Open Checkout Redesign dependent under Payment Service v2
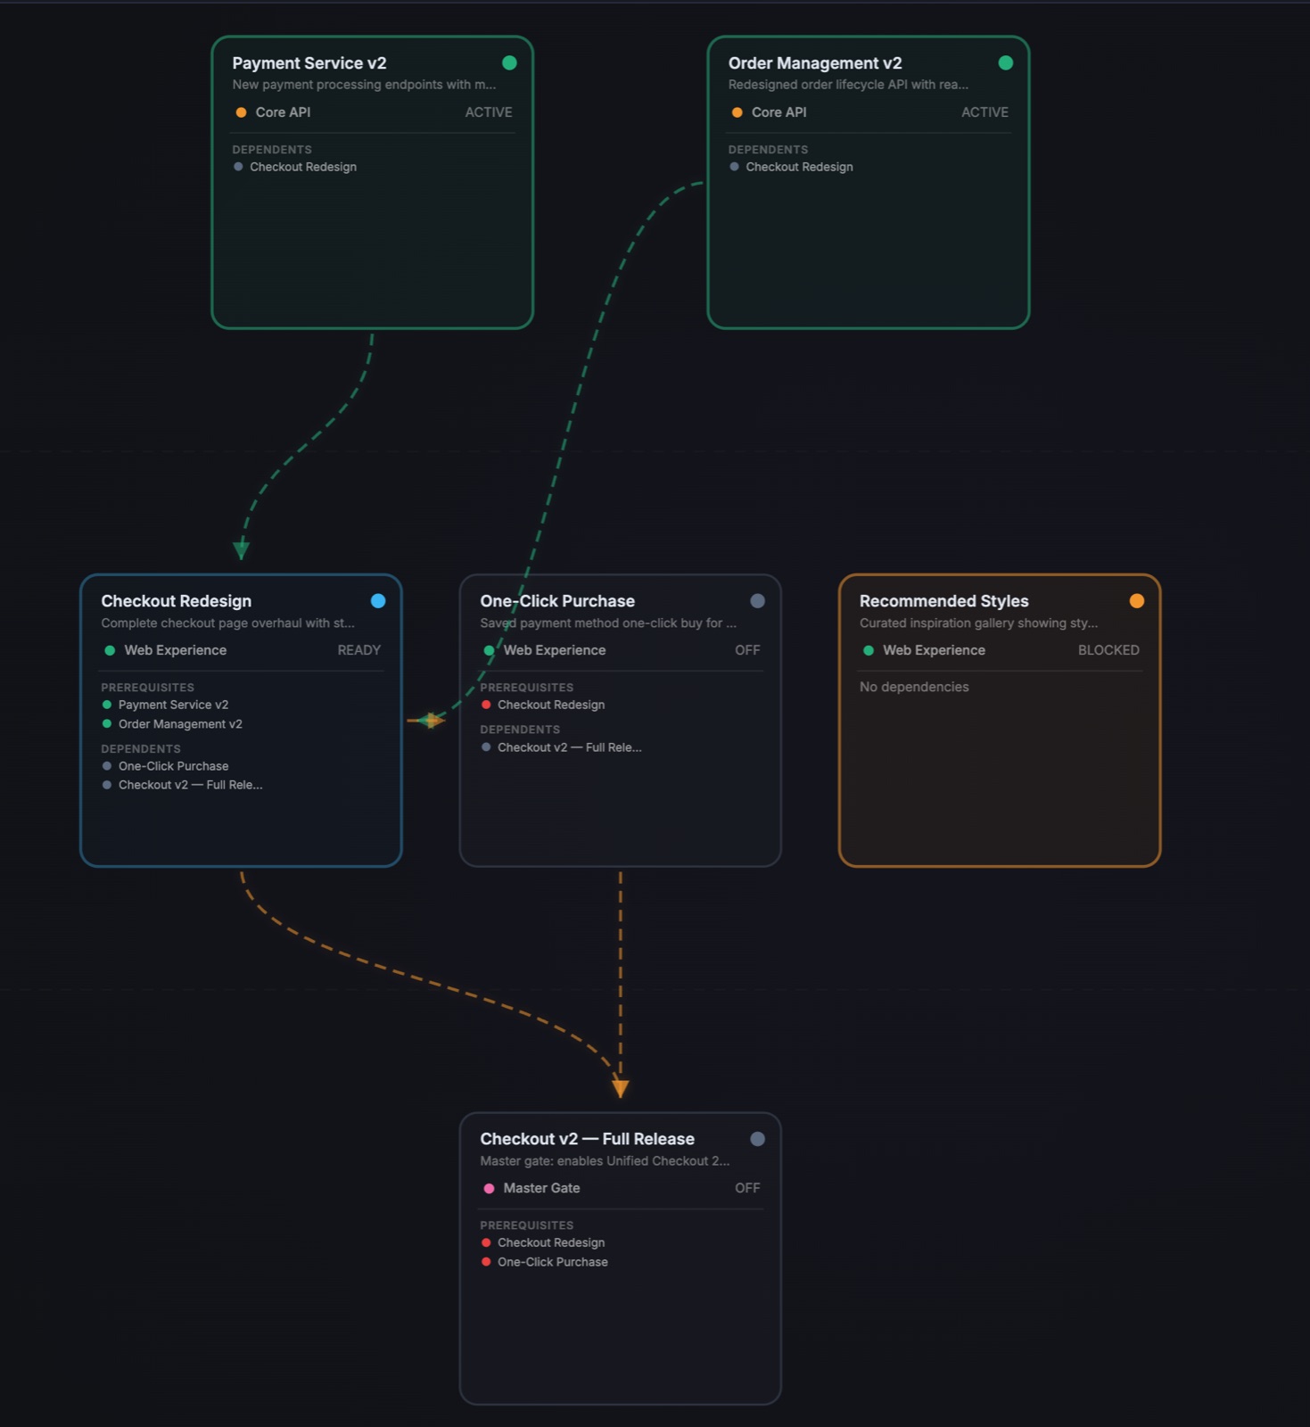Screen dimensions: 1310x1427 303,167
